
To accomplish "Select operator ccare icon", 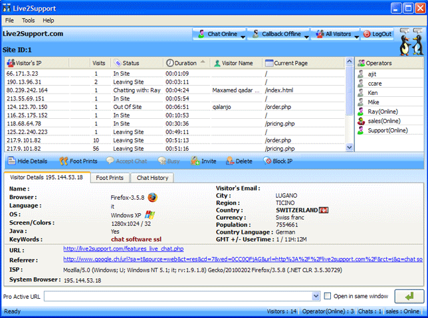I will pyautogui.click(x=361, y=83).
